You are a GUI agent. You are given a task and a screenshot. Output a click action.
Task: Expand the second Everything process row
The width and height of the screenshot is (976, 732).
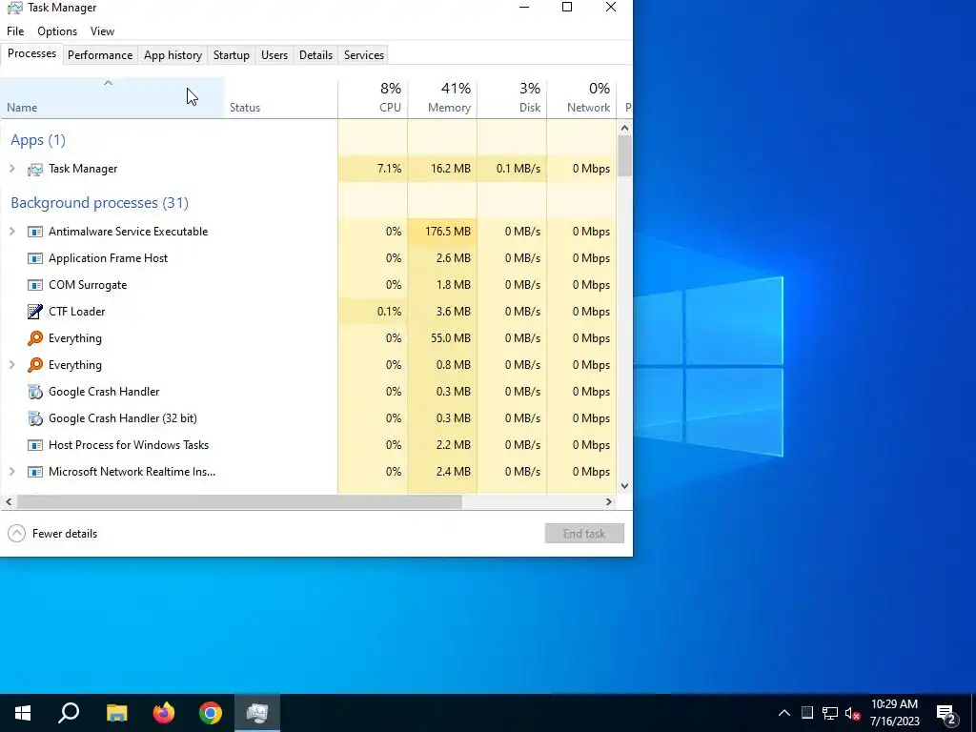(11, 365)
